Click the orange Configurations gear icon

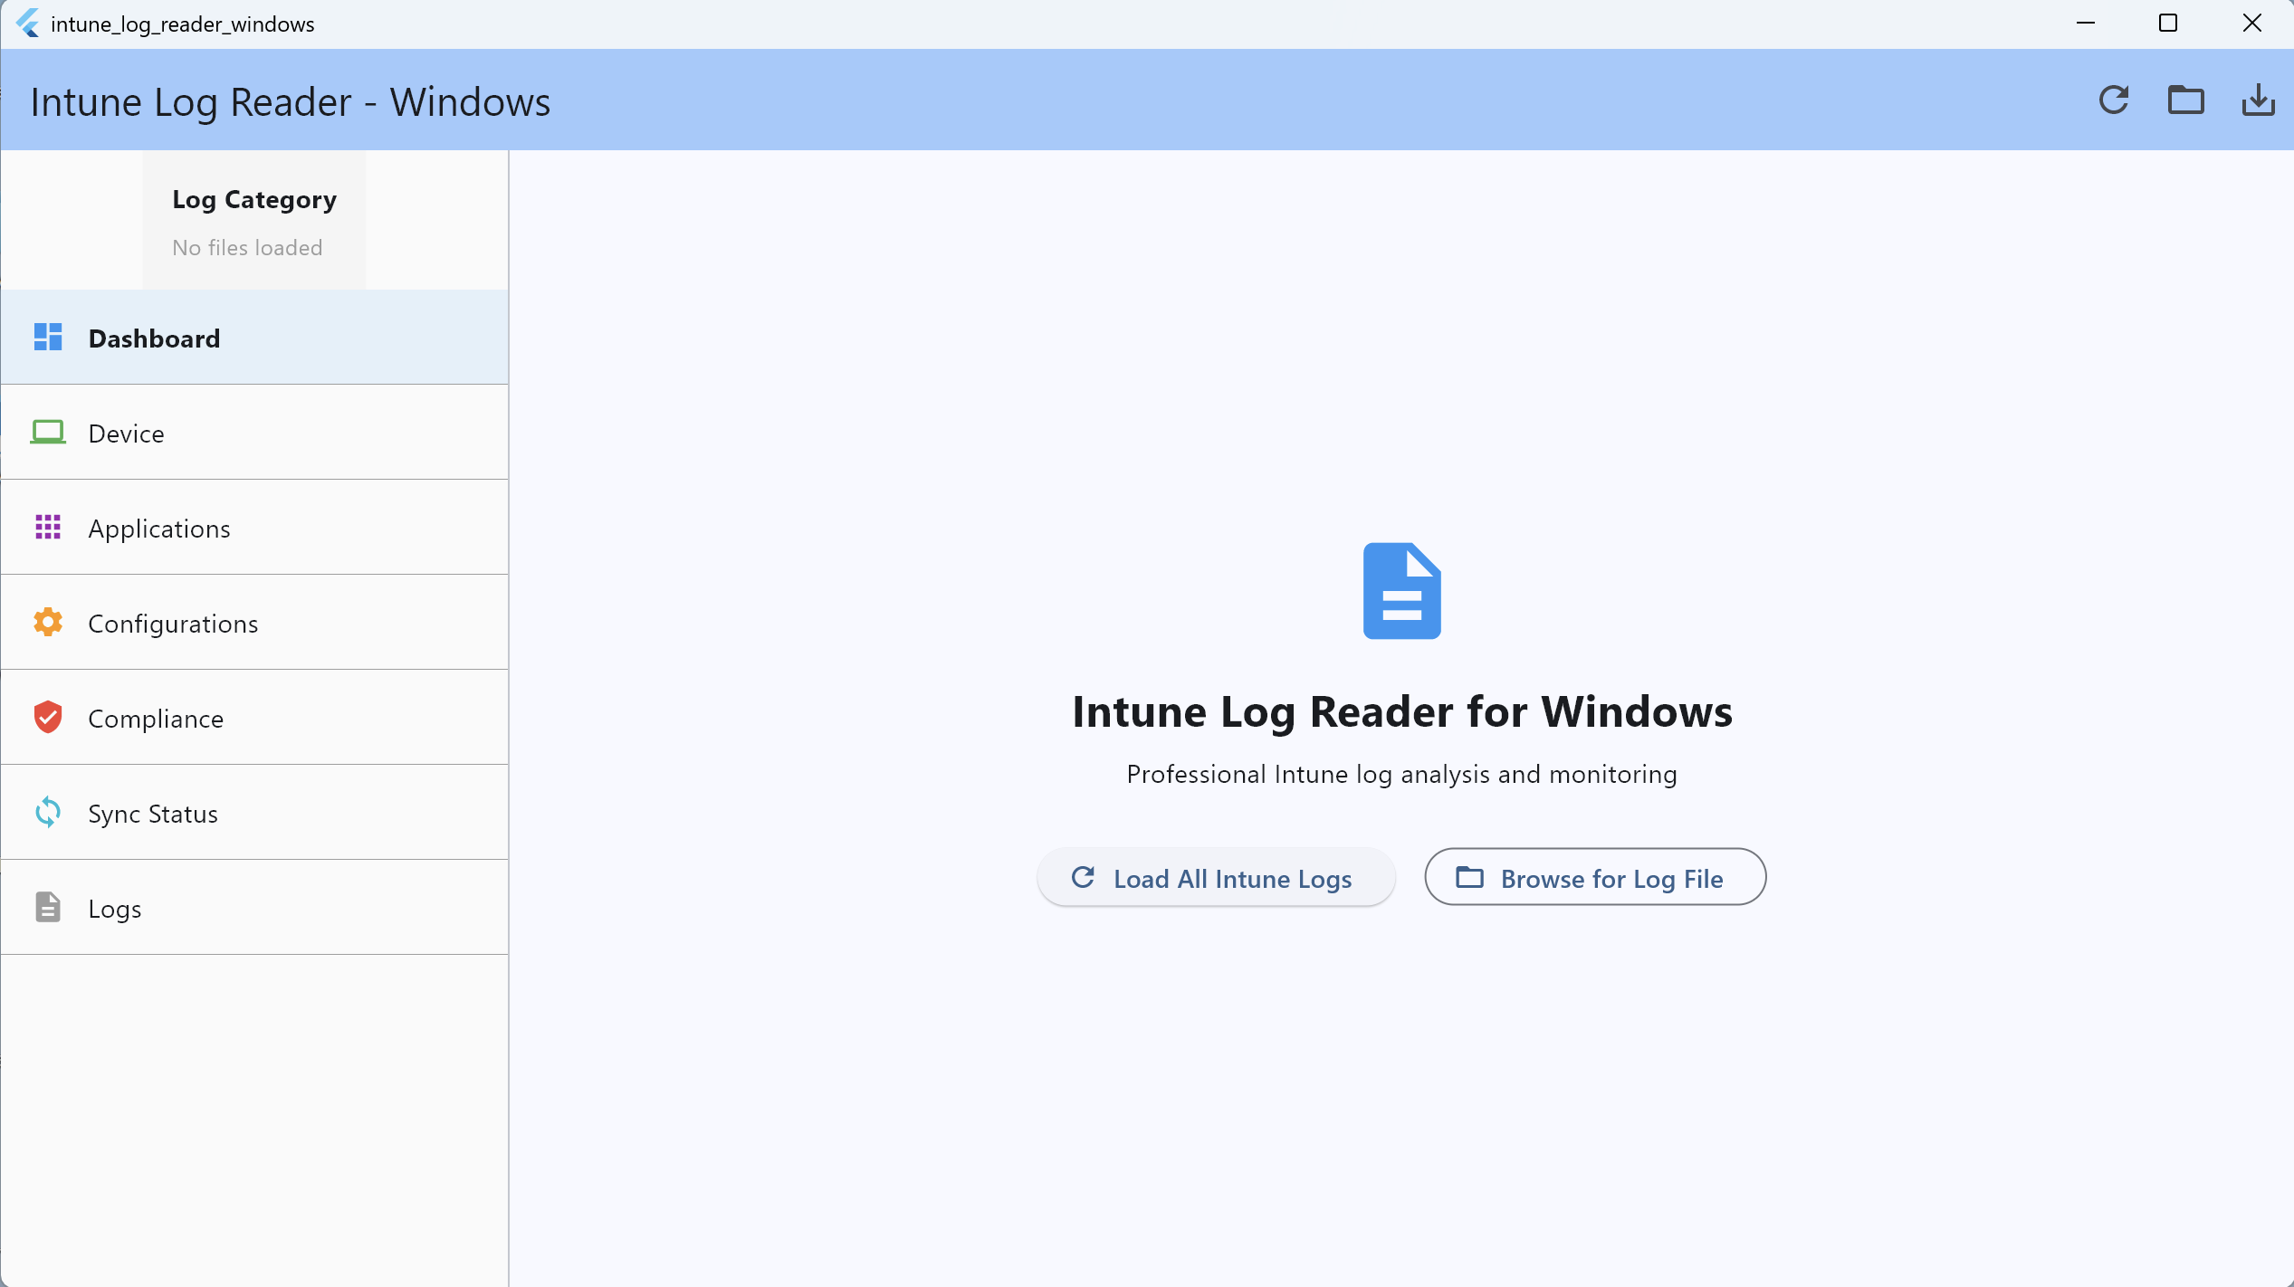tap(48, 623)
